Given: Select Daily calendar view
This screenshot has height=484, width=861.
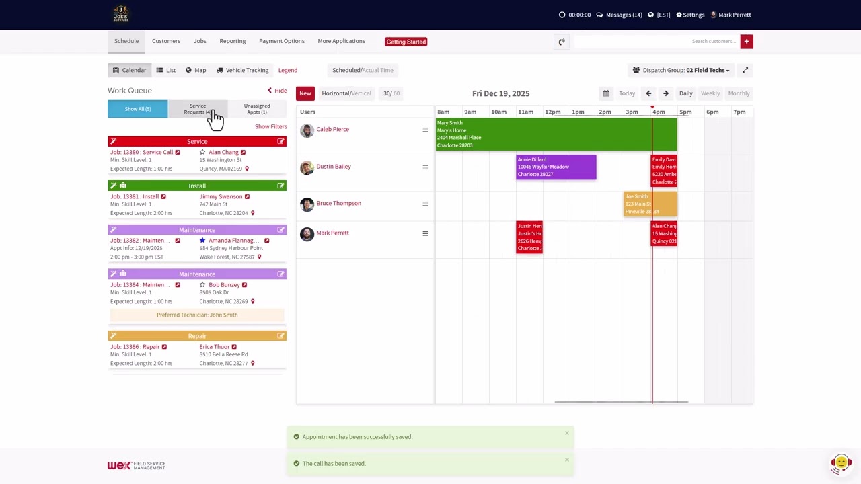Looking at the screenshot, I should click(x=685, y=93).
